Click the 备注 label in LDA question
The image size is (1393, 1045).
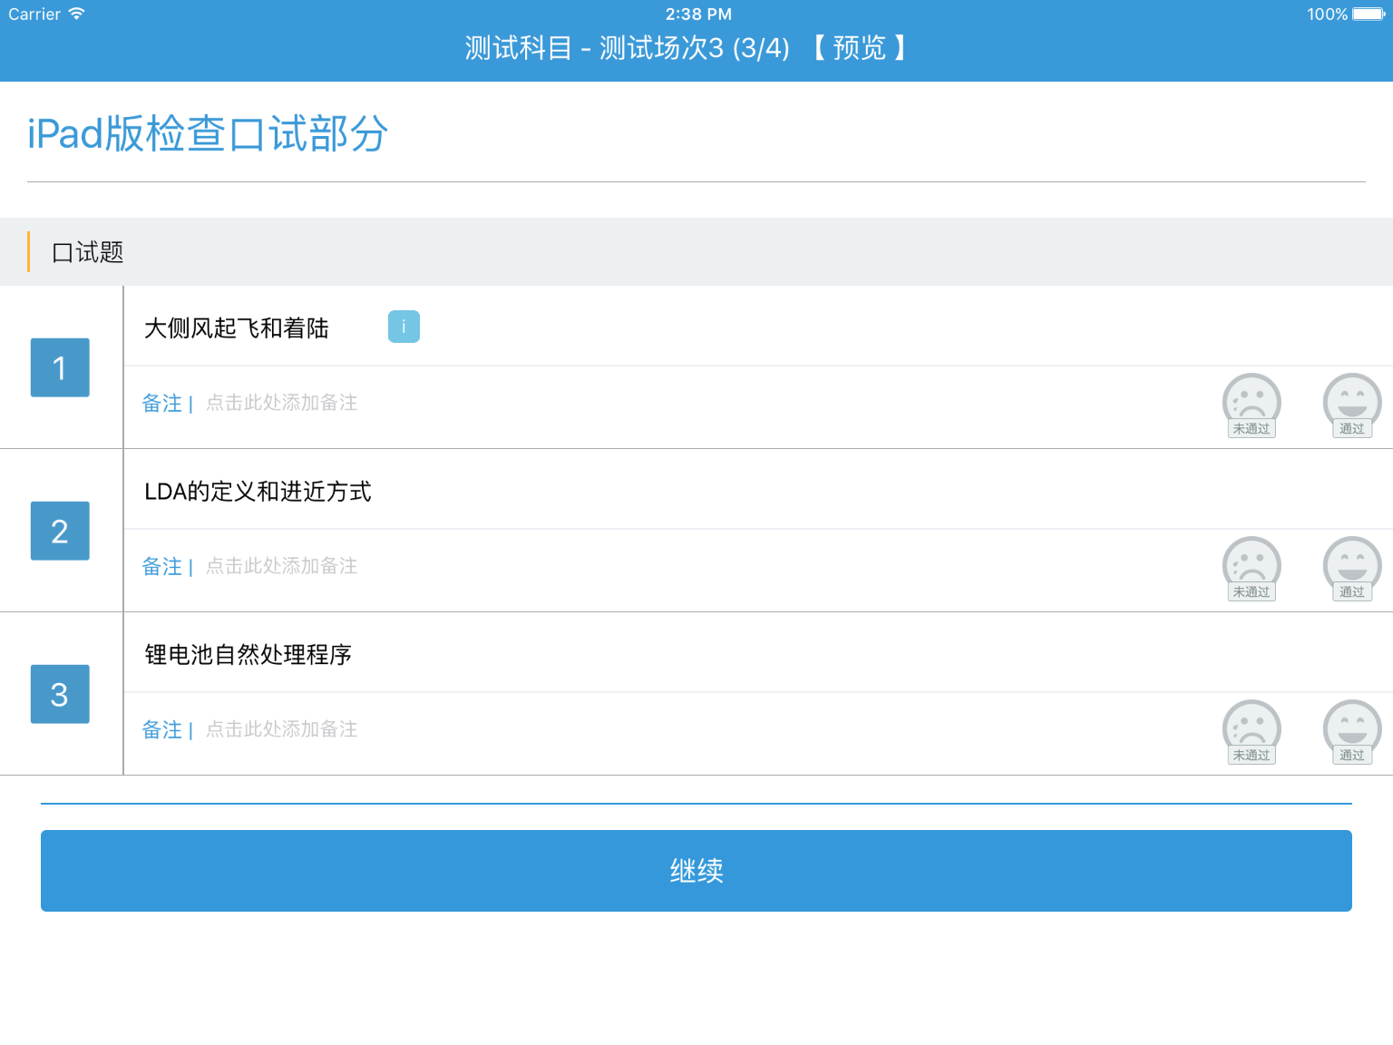coord(162,566)
